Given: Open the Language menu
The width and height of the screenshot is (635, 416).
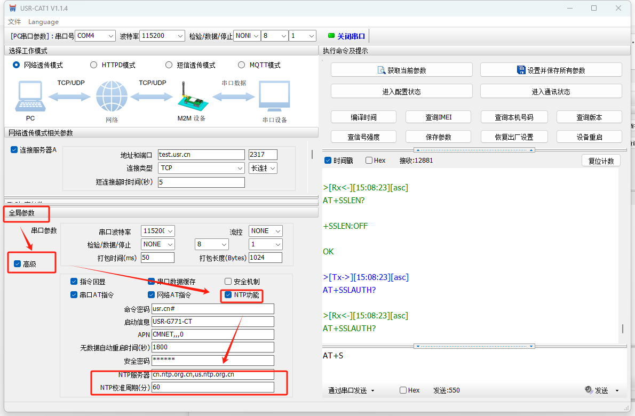Looking at the screenshot, I should (x=43, y=22).
